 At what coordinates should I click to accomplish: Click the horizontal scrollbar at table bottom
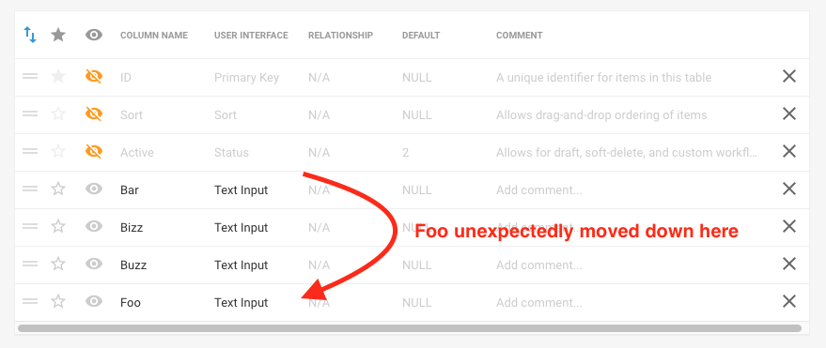tap(410, 328)
